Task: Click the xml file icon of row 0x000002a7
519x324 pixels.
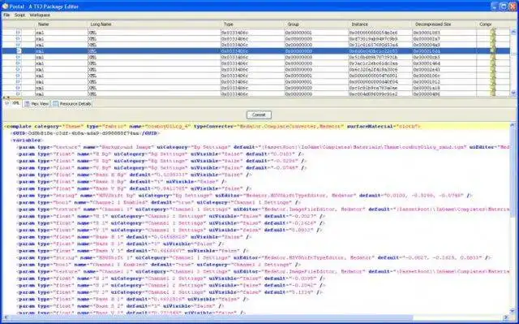Action: [x=19, y=39]
